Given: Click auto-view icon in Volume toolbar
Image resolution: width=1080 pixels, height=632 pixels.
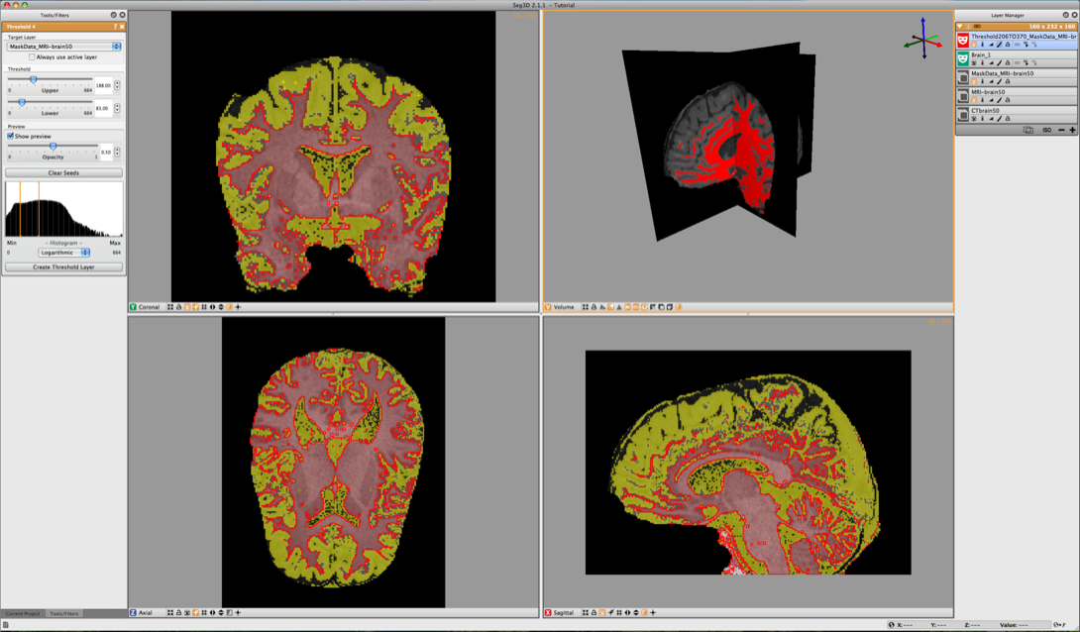Looking at the screenshot, I should [x=585, y=307].
